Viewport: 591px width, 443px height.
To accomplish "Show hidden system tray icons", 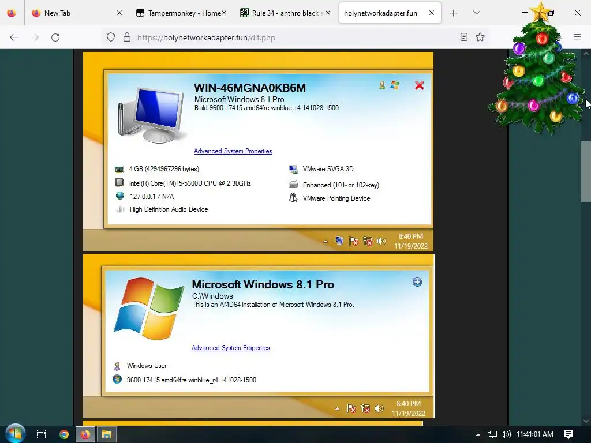I will coord(478,434).
